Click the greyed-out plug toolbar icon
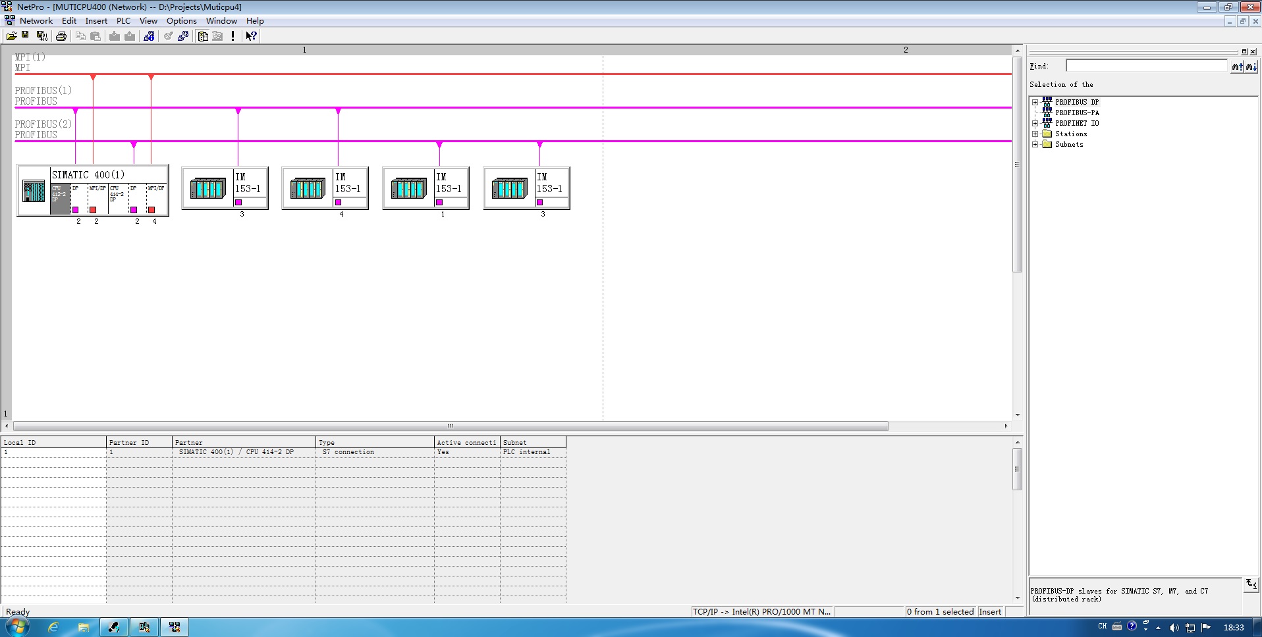1262x637 pixels. tap(169, 36)
